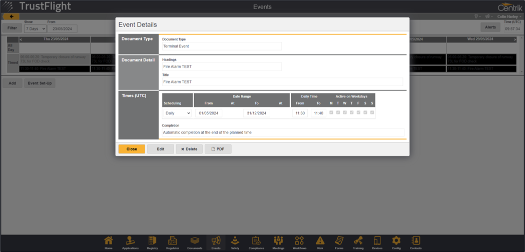This screenshot has height=252, width=525.
Task: Open the Config gear icon
Action: [396, 242]
